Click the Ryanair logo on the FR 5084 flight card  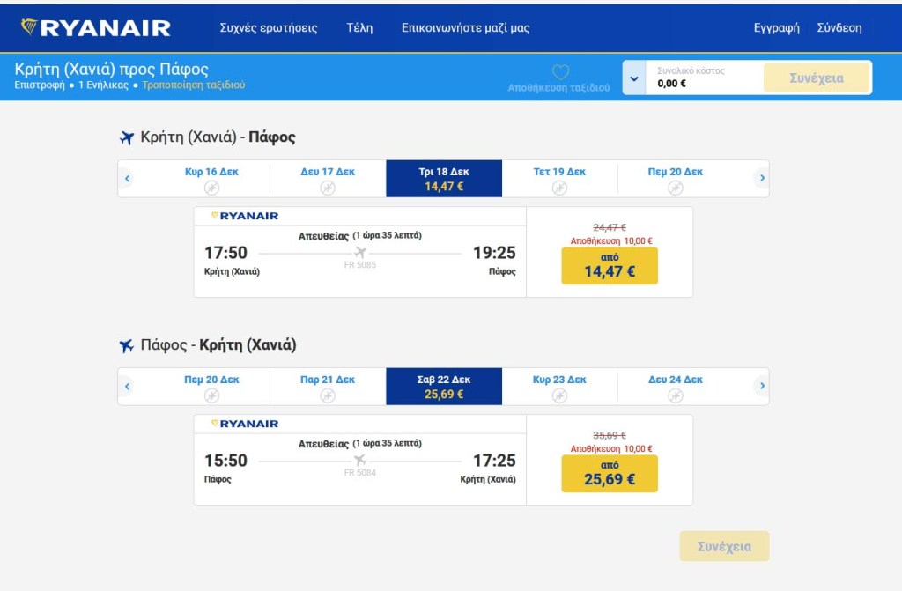click(x=245, y=424)
